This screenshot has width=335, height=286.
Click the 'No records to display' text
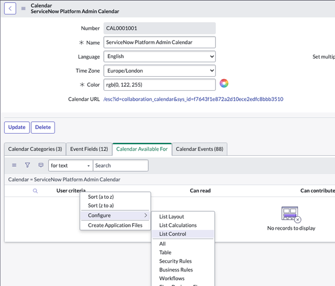[x=291, y=228]
